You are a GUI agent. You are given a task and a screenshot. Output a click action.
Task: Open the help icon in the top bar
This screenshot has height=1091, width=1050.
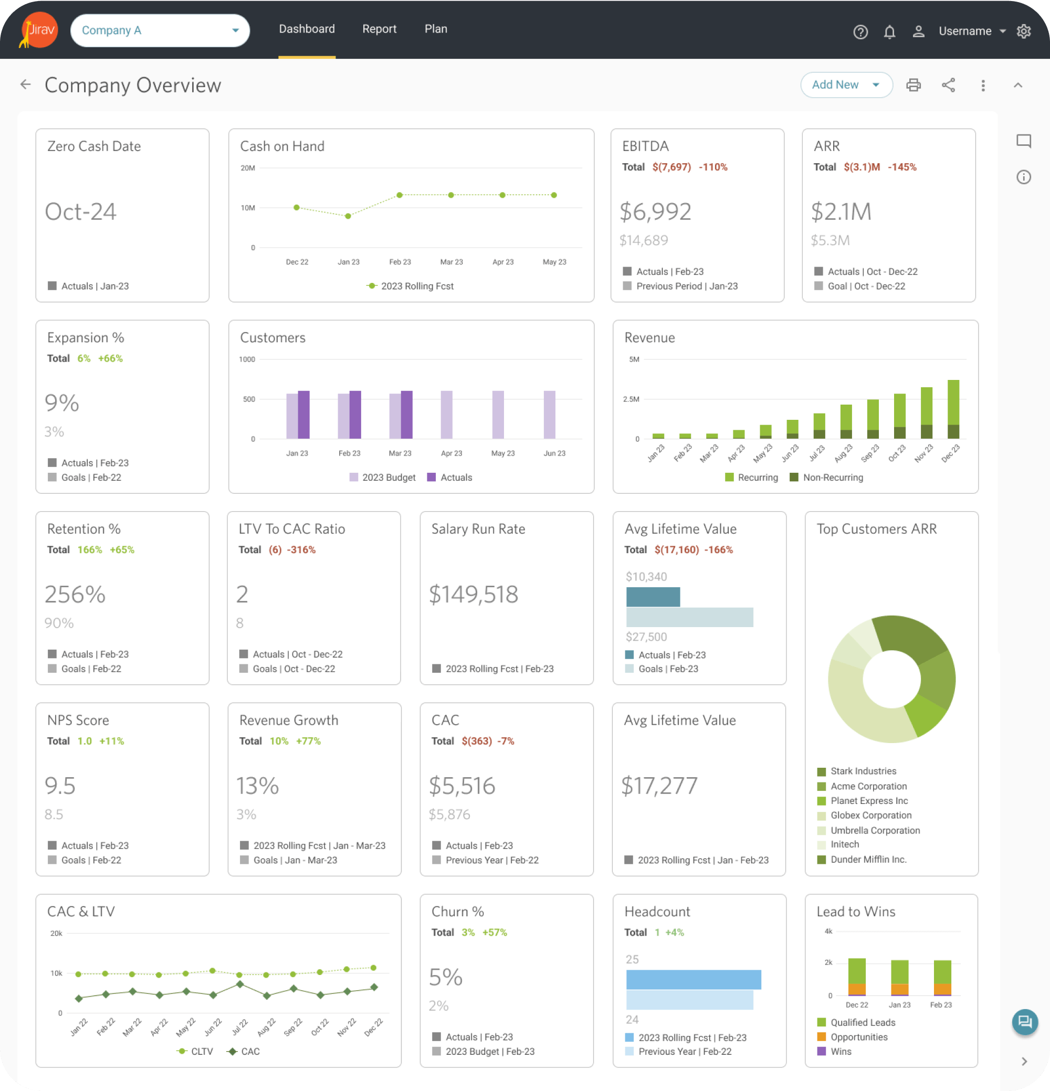pos(860,31)
